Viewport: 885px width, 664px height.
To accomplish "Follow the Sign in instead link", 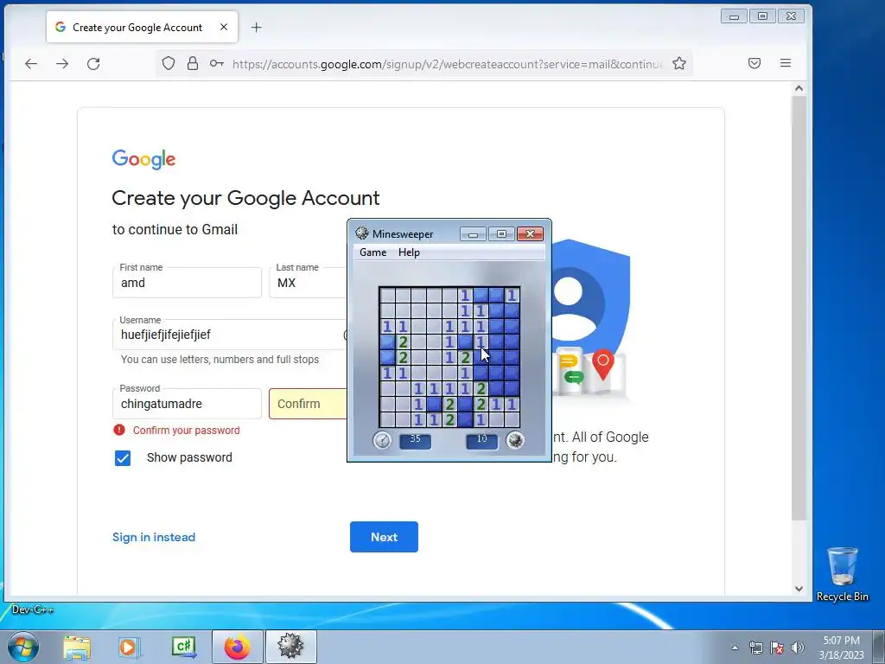I will 154,537.
